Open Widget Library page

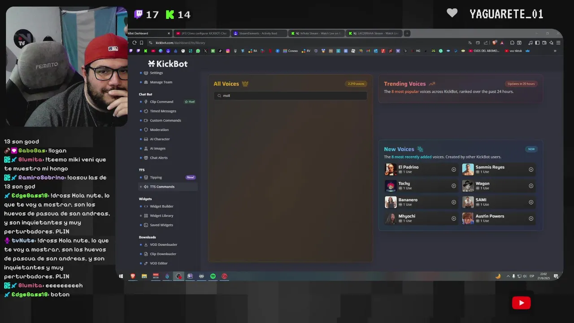(161, 216)
